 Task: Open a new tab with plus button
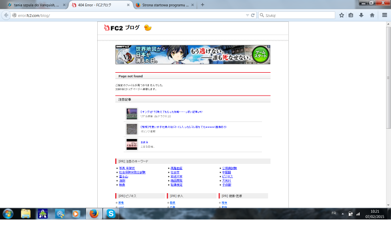[202, 5]
